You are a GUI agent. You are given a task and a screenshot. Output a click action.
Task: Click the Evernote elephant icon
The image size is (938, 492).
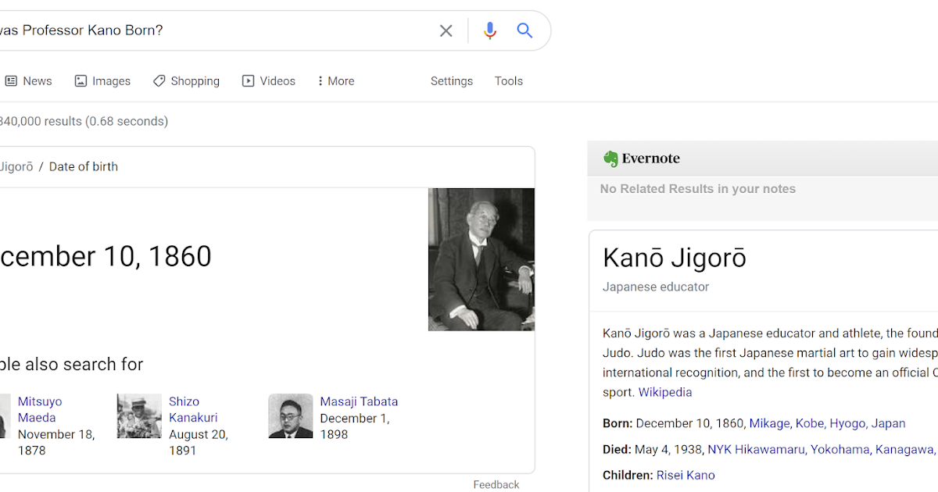point(610,158)
